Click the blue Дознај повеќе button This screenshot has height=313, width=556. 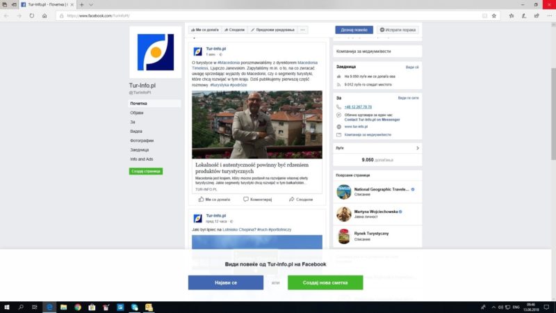coord(354,30)
